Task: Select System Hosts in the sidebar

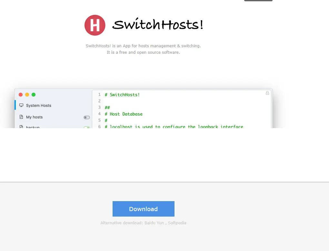Action: click(x=54, y=105)
